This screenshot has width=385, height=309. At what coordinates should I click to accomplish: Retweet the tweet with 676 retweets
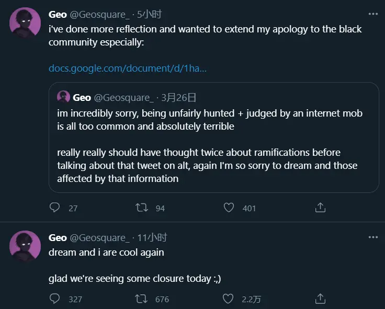point(141,299)
